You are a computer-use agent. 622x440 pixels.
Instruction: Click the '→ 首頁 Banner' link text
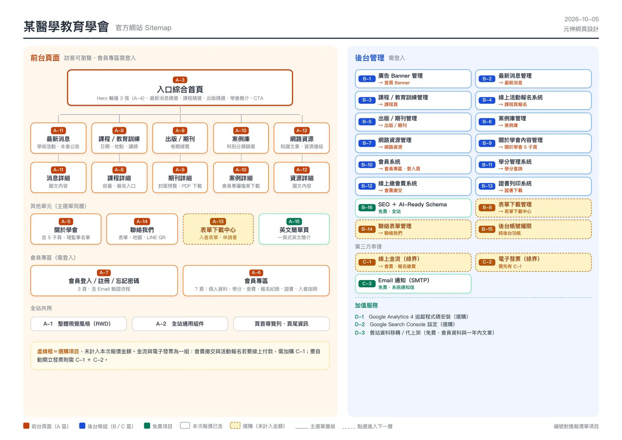[x=394, y=83]
